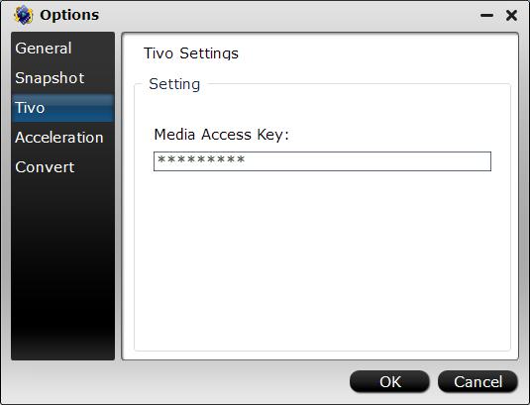The width and height of the screenshot is (530, 405).
Task: Confirm settings with the OK button
Action: (x=389, y=381)
